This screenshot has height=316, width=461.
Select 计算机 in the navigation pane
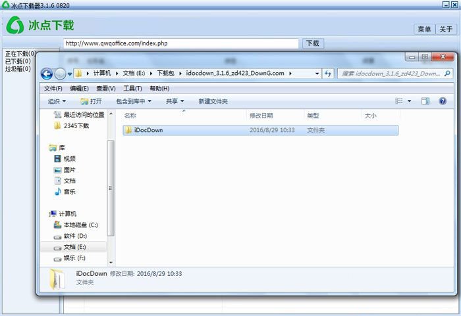click(x=63, y=214)
